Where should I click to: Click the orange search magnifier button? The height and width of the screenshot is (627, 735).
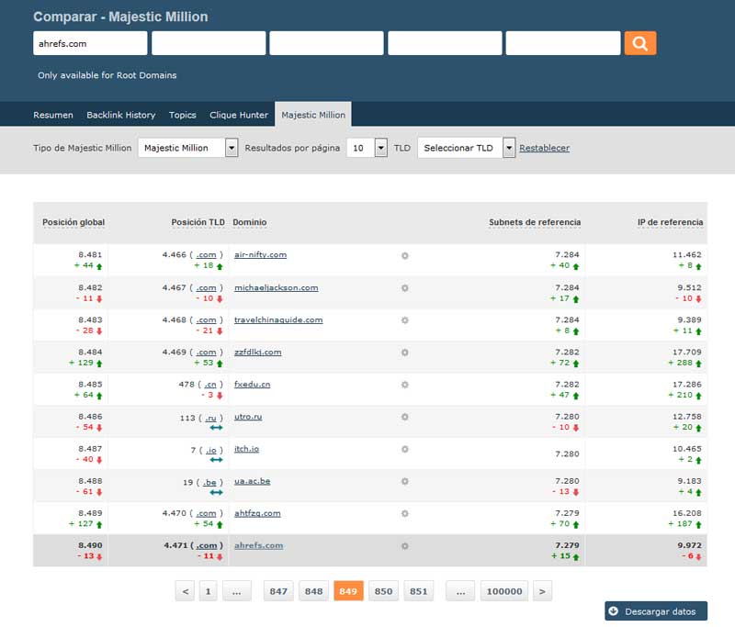(639, 43)
